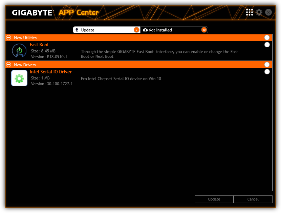Click the Cancel button
Viewport: 281px width, 213px height.
coord(253,199)
